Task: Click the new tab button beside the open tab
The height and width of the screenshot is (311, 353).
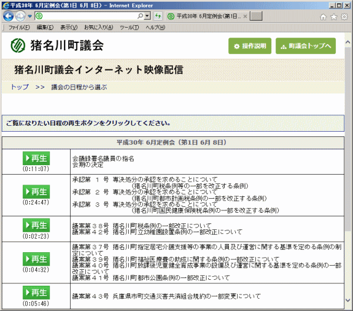Action: click(256, 16)
